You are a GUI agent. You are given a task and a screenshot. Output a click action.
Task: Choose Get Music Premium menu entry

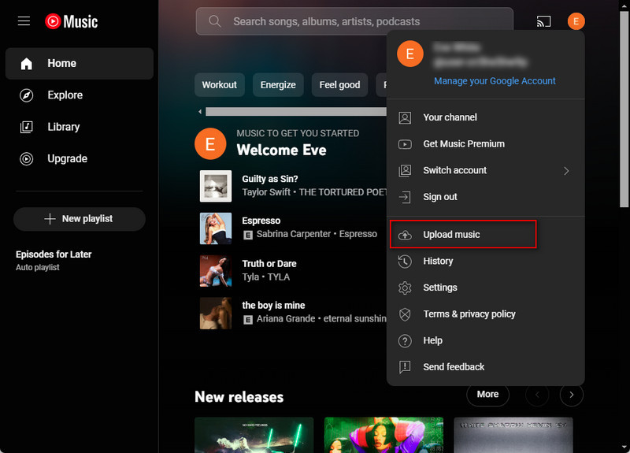point(485,144)
